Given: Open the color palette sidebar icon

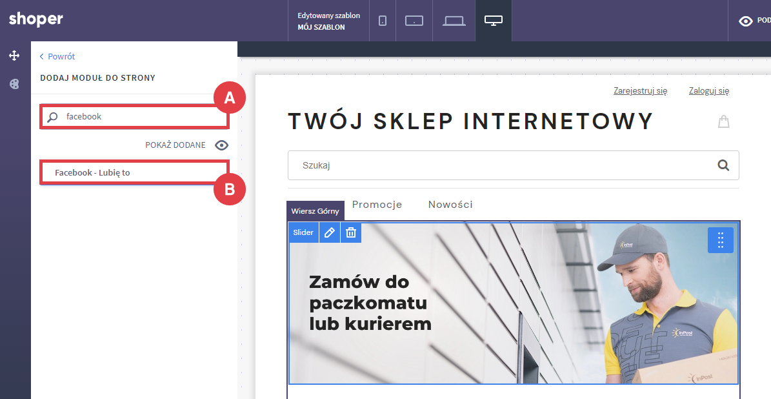Looking at the screenshot, I should (14, 84).
